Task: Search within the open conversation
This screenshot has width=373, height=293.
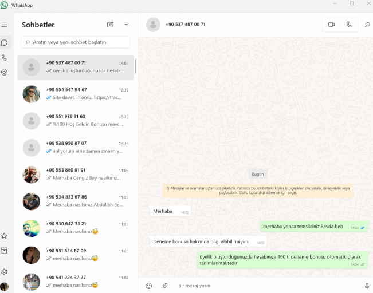Action: click(x=367, y=25)
